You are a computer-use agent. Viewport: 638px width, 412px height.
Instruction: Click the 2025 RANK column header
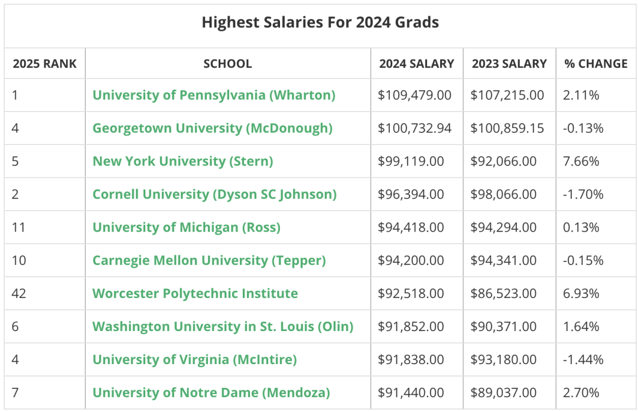tap(45, 64)
